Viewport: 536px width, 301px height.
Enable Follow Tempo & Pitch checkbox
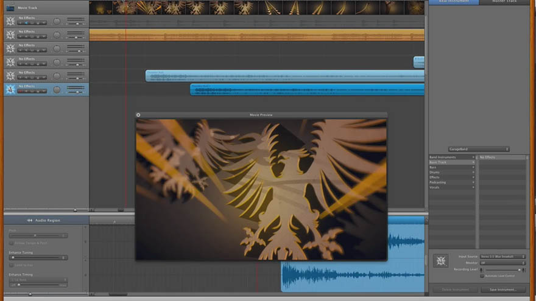(12, 243)
